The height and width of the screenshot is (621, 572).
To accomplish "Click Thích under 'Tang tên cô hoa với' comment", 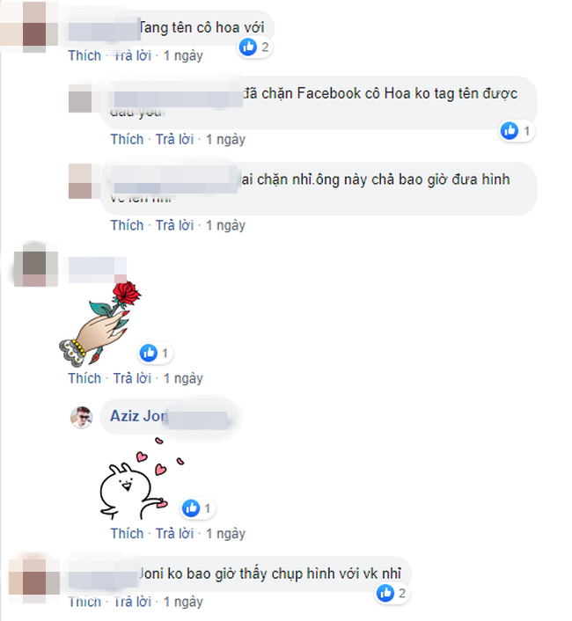I will [x=84, y=55].
